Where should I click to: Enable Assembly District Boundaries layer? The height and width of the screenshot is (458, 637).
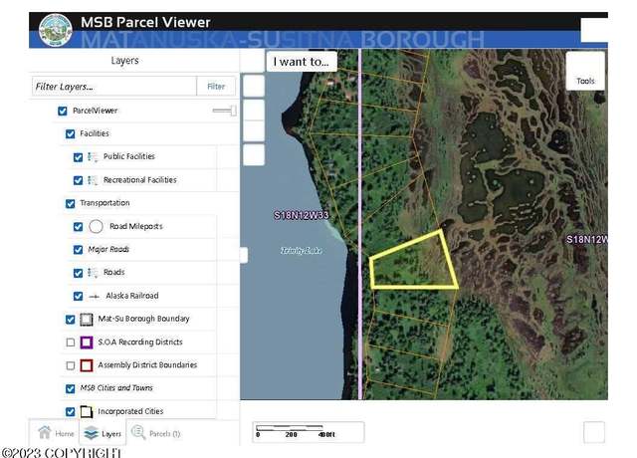(71, 365)
